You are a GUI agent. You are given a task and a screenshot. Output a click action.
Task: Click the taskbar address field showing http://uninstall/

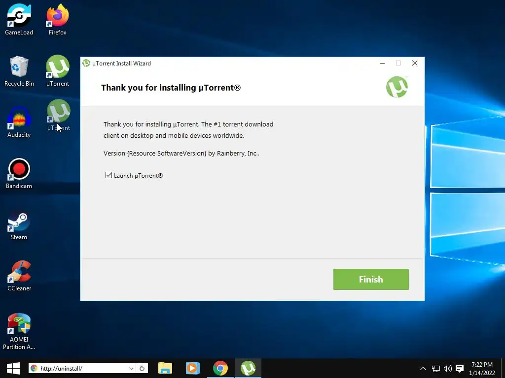pyautogui.click(x=83, y=368)
